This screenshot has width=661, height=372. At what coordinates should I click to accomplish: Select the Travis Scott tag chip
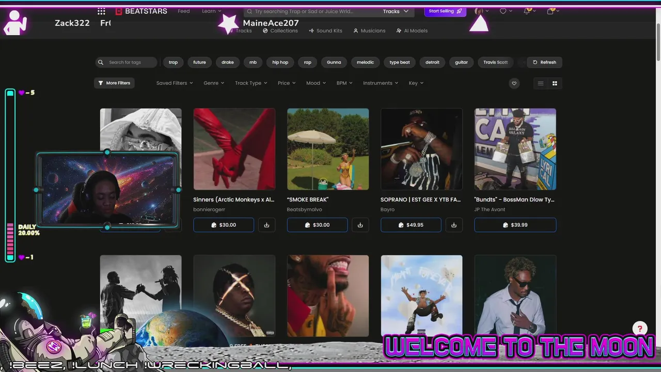pyautogui.click(x=496, y=63)
